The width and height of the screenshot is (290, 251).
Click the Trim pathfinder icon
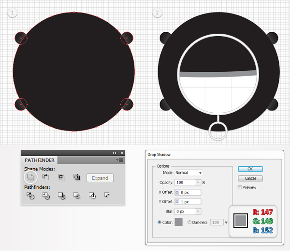[x=46, y=196]
